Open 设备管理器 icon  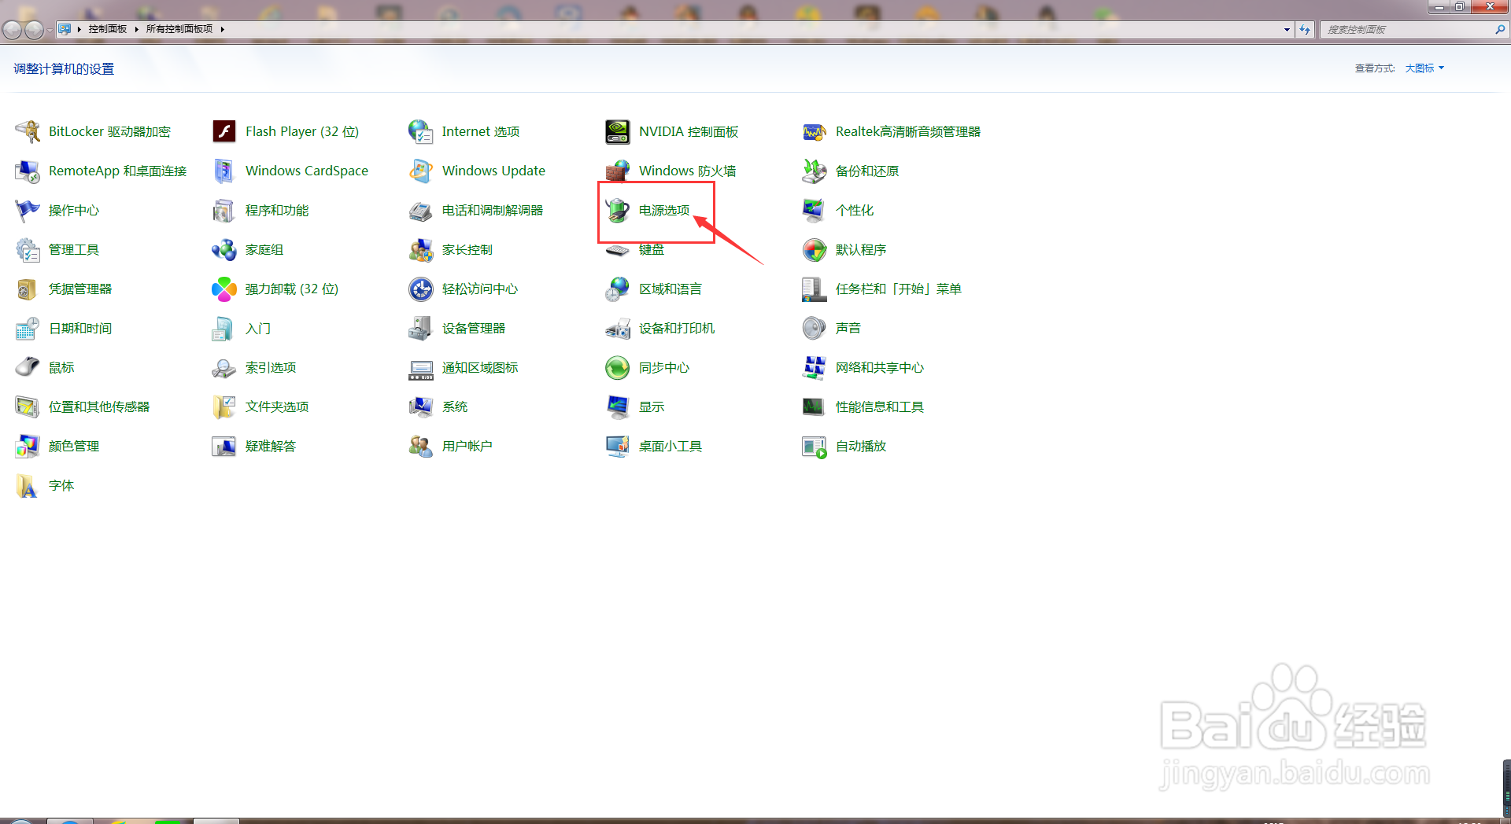421,328
